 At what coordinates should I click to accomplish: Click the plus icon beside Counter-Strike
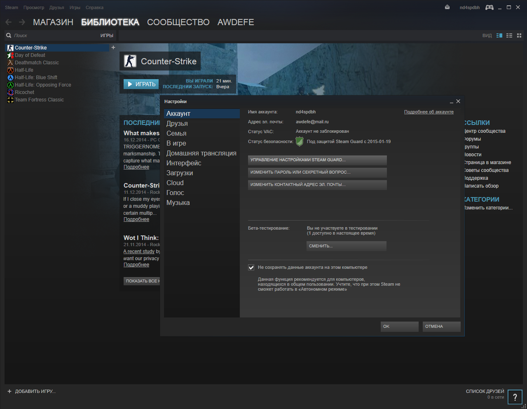coord(113,47)
